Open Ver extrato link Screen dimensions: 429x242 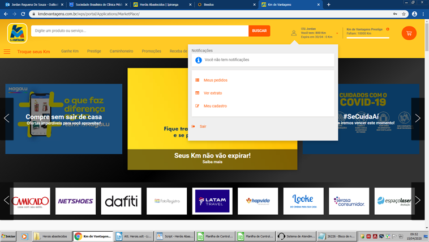tap(213, 93)
